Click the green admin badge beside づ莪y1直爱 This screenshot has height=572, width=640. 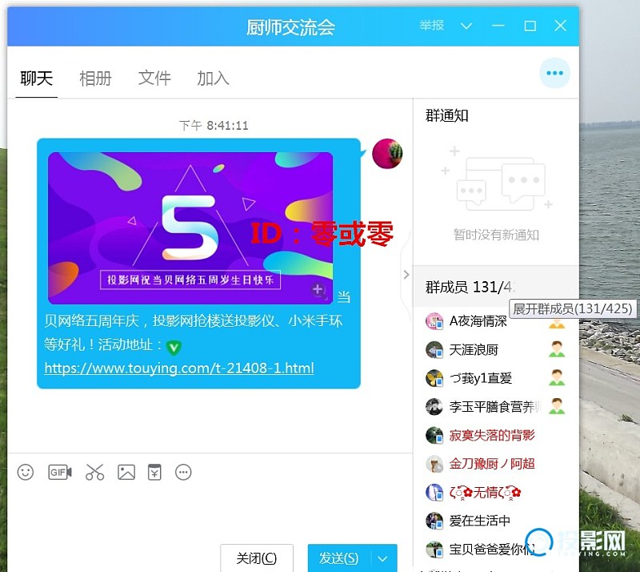(557, 378)
